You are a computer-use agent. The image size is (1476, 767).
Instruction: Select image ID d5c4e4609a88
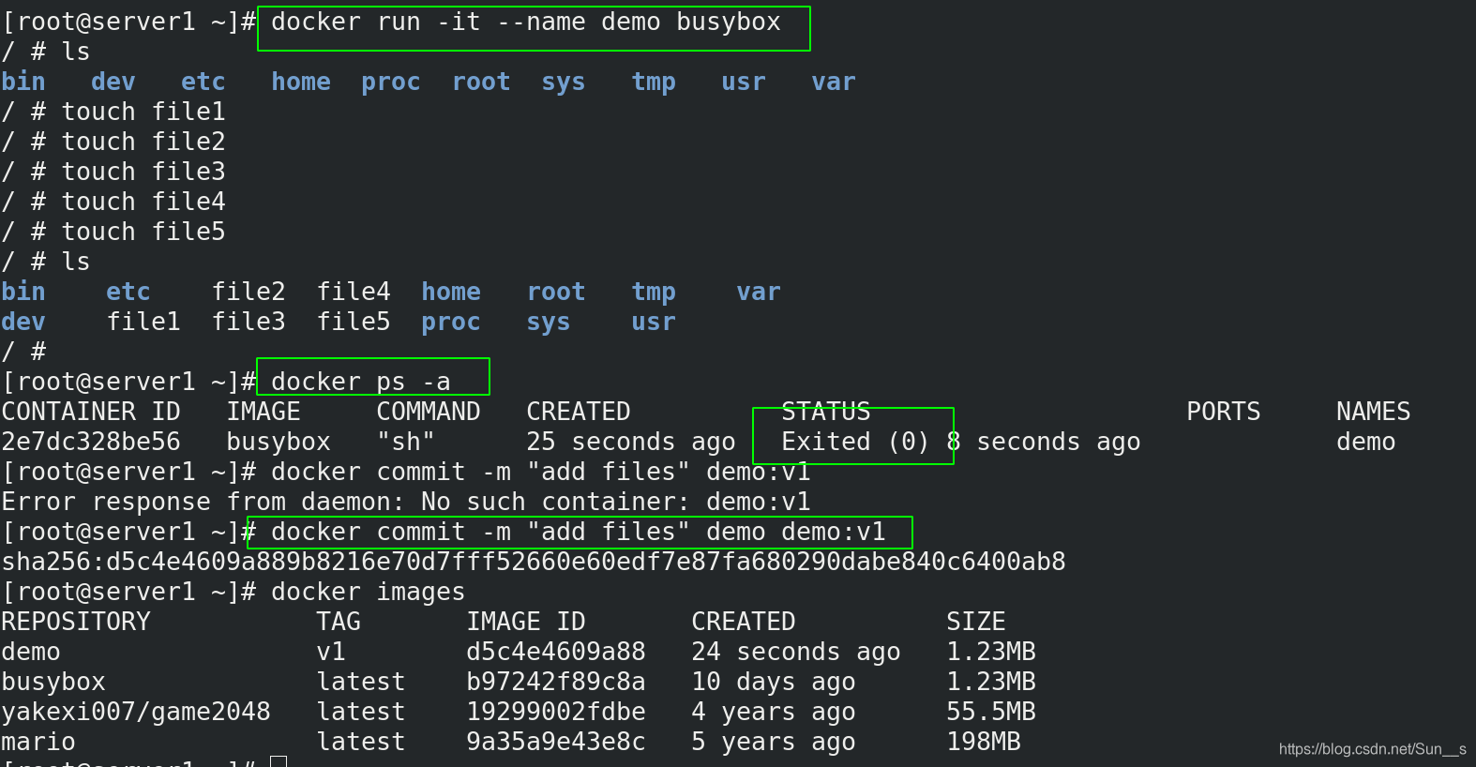(x=556, y=652)
